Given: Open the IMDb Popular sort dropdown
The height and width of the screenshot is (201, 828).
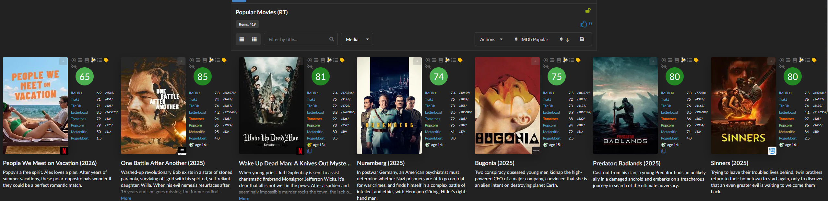Looking at the screenshot, I should coord(531,39).
